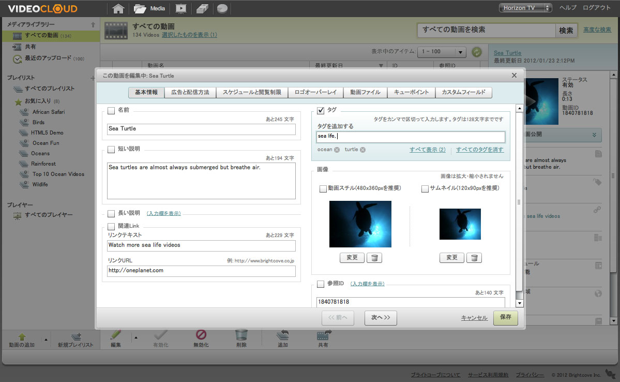The image size is (620, 382).
Task: Open the Media folder module
Action: 149,8
